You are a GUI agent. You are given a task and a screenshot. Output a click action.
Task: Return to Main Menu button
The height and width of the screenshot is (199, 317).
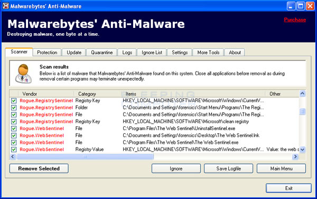point(281,168)
